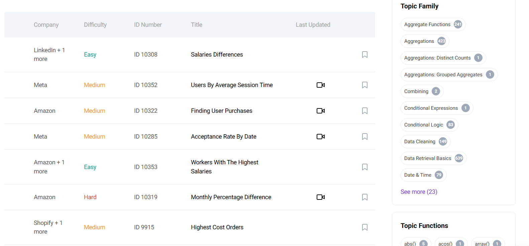
Task: Click video icon for Finding User Purchases
Action: click(x=320, y=111)
